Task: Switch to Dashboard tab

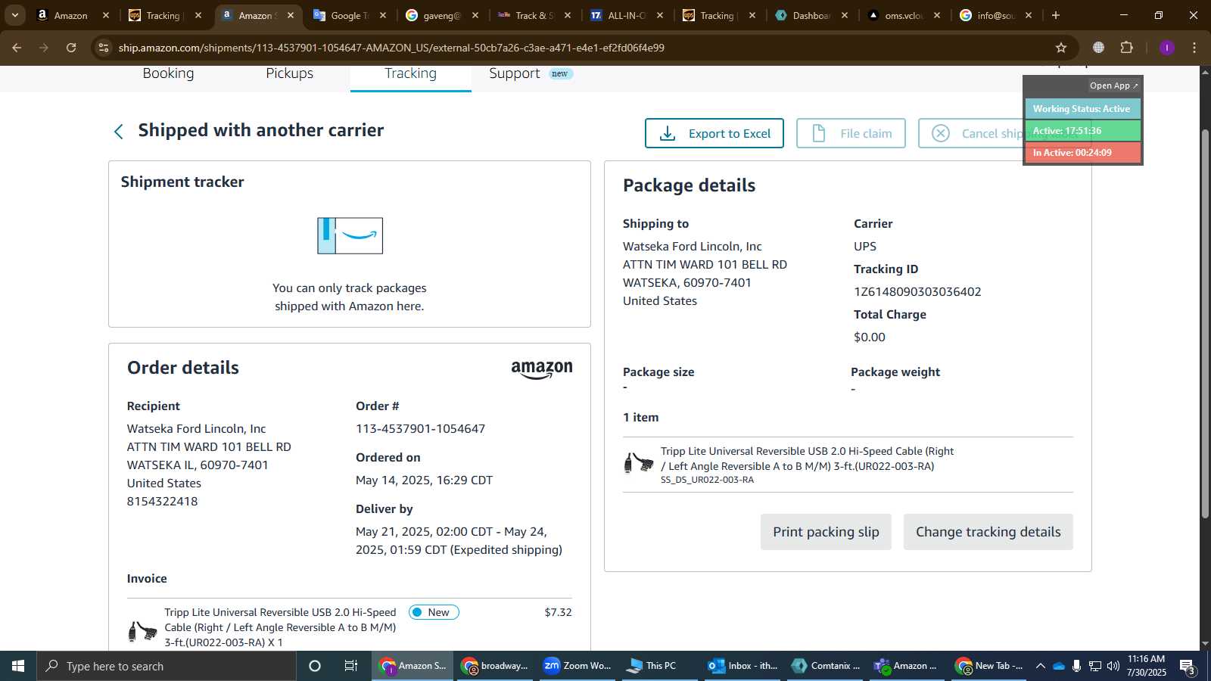Action: [x=811, y=15]
